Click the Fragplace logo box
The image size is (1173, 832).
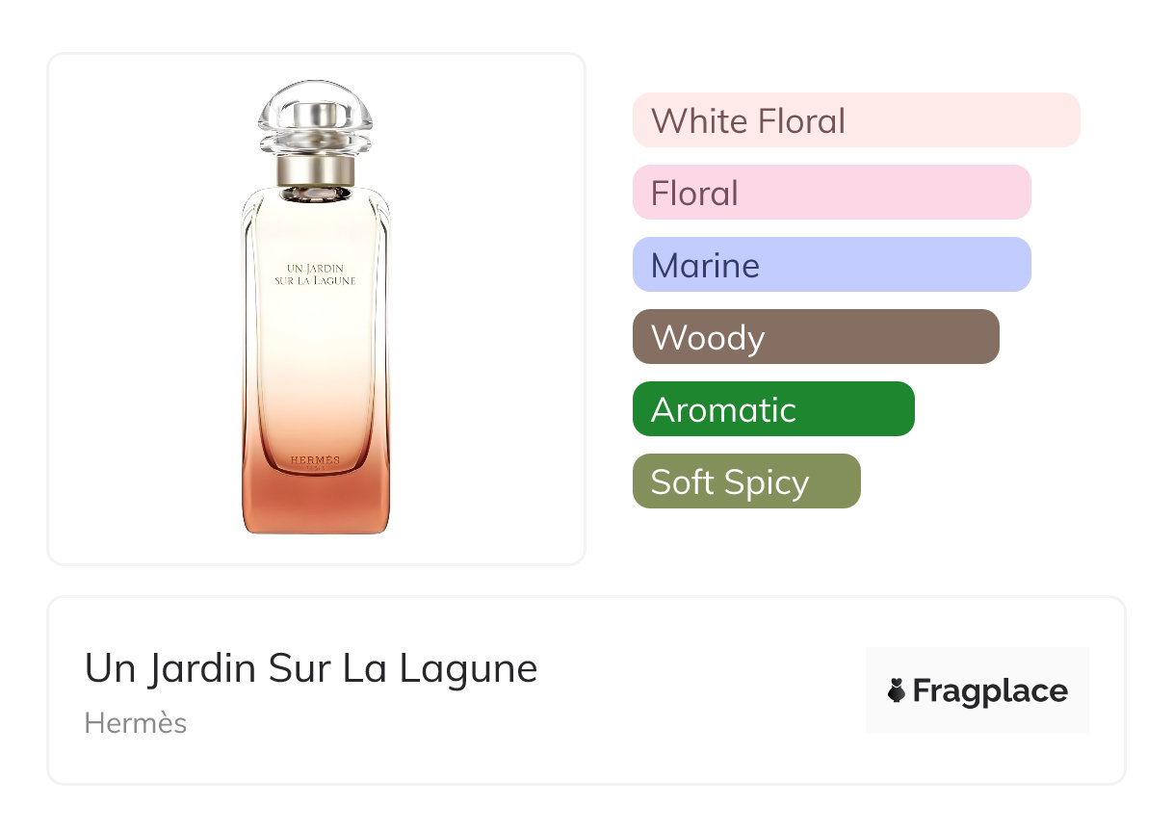pyautogui.click(x=977, y=690)
